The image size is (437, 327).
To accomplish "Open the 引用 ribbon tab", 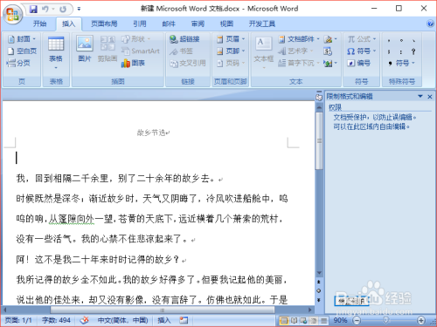I will tap(140, 24).
